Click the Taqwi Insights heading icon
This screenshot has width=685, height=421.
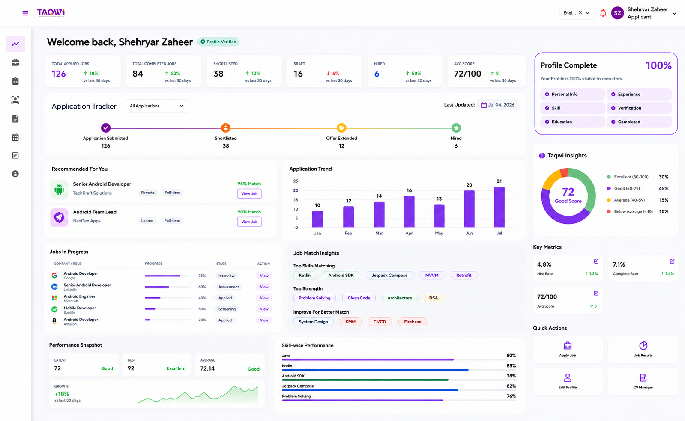coord(542,156)
